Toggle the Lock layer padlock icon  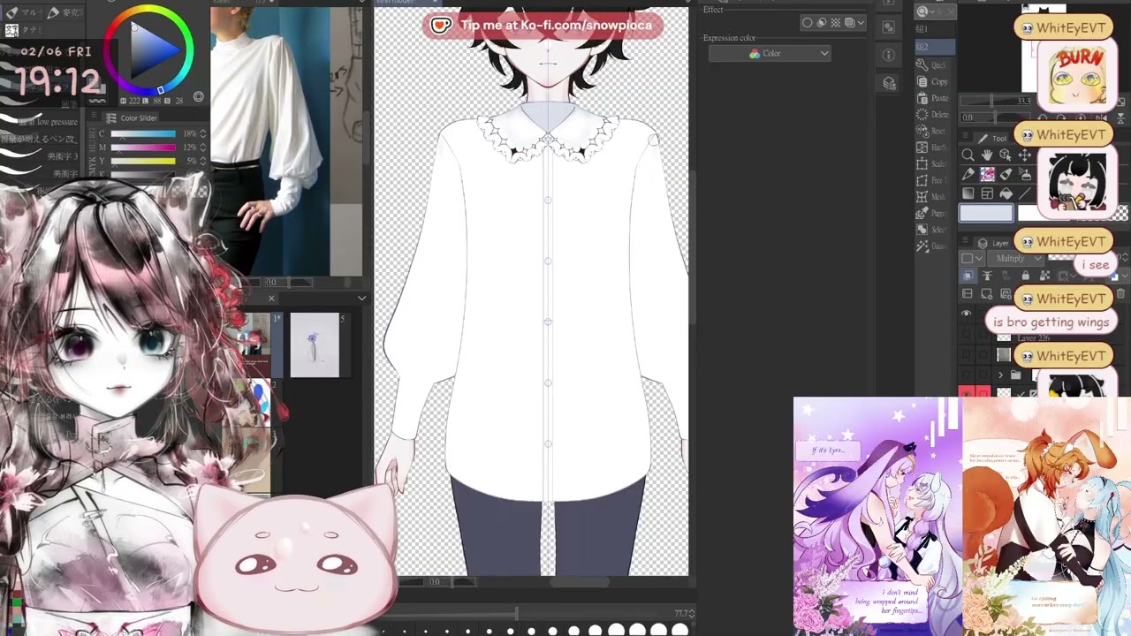tap(1025, 276)
